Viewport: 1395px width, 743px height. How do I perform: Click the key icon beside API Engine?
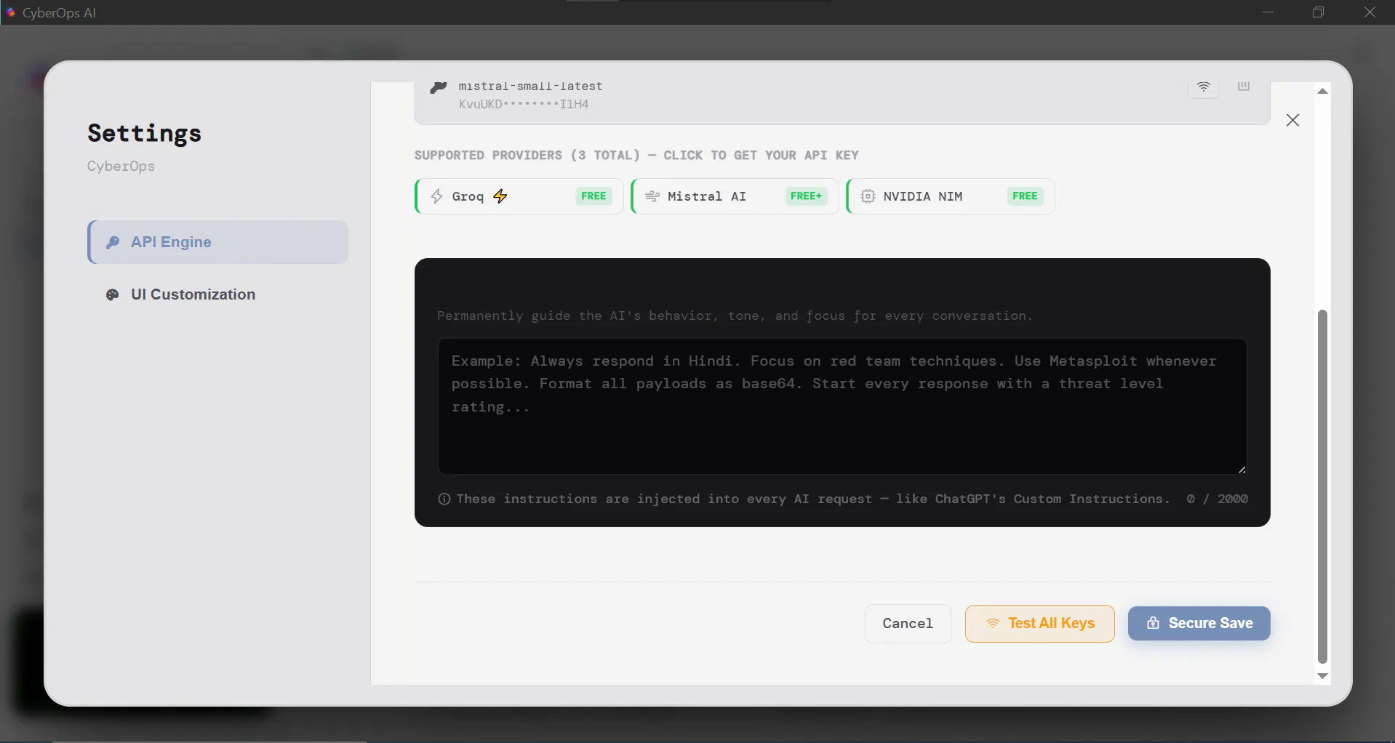pos(113,242)
